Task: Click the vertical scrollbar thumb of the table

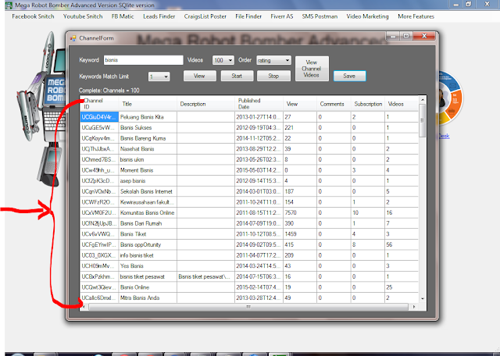Action: tap(422, 120)
